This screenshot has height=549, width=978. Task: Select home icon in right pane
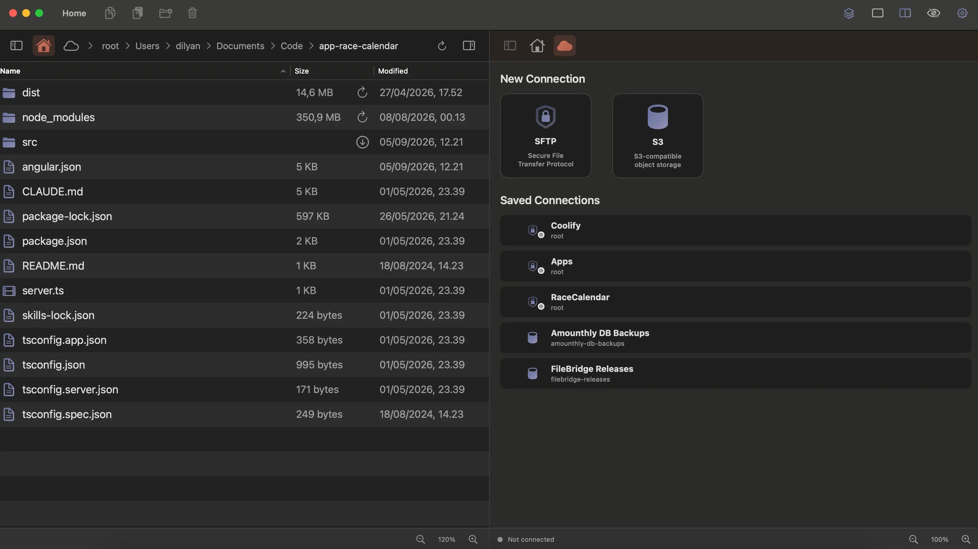(537, 46)
